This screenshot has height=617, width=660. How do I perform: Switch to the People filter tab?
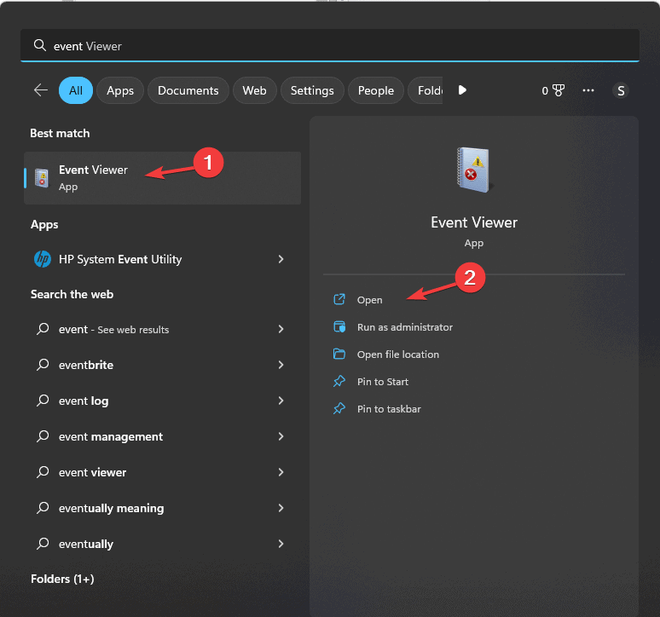(375, 90)
